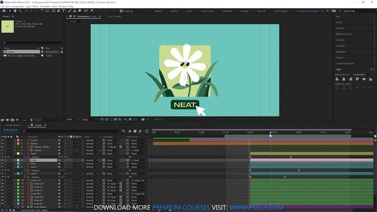Open the Paragraph panel

pos(341,52)
